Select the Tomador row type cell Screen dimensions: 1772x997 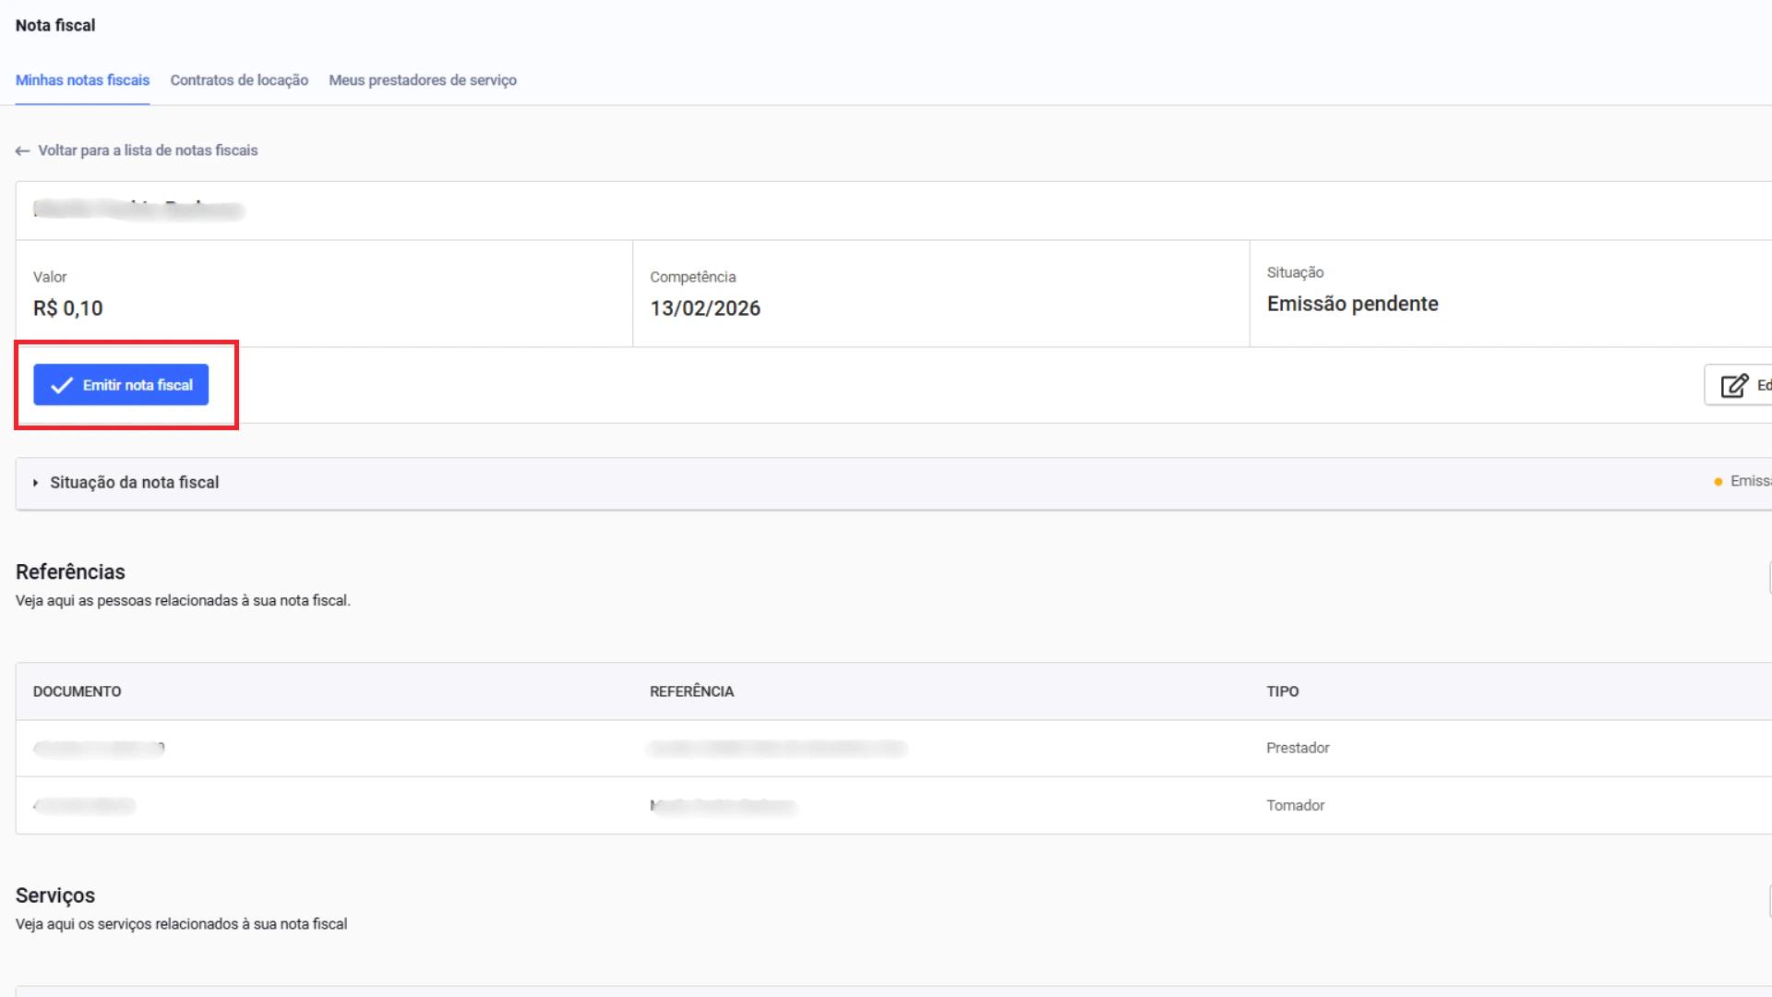point(1296,805)
